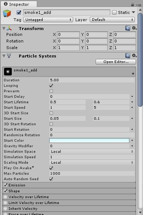143x215 pixels.
Task: Disable the Shape module checkmark
Action: [x=6, y=191]
